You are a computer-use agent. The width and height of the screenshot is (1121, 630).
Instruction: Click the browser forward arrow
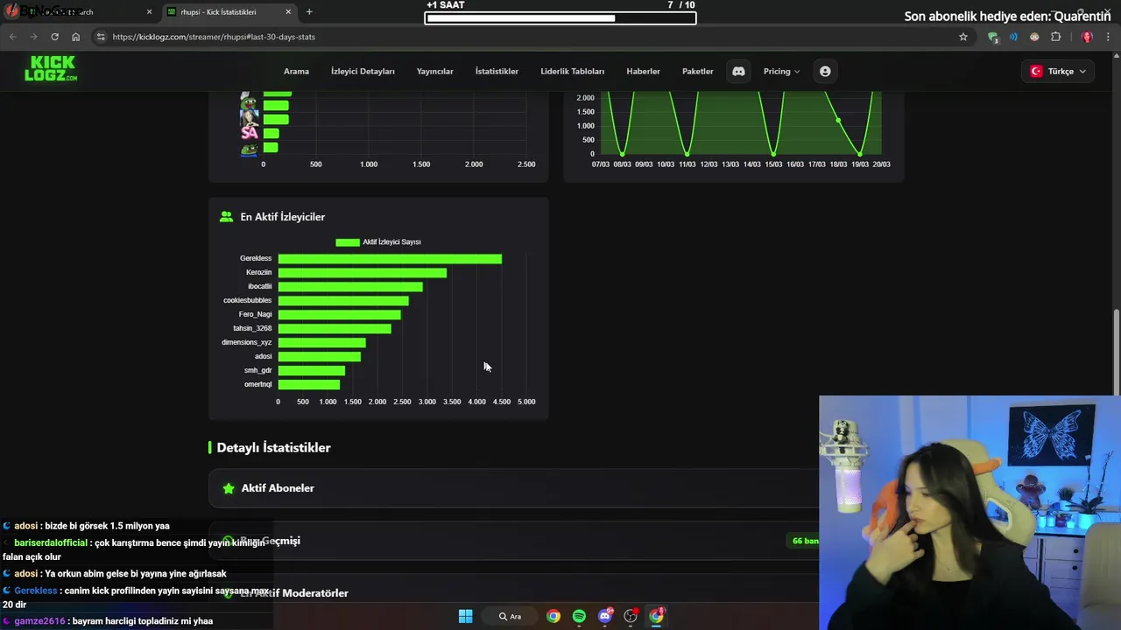tap(33, 37)
